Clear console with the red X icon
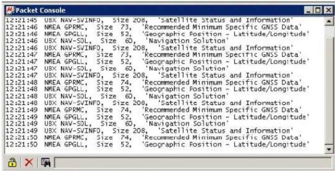The image size is (335, 171). pyautogui.click(x=29, y=163)
